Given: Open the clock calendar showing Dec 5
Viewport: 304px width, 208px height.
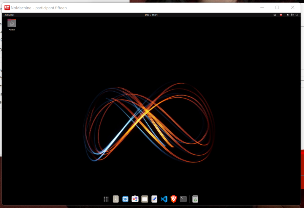Looking at the screenshot, I should point(151,15).
